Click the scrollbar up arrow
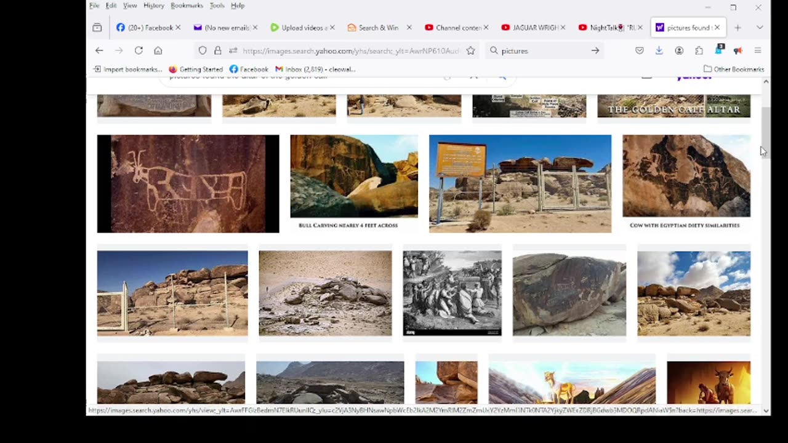 766,81
